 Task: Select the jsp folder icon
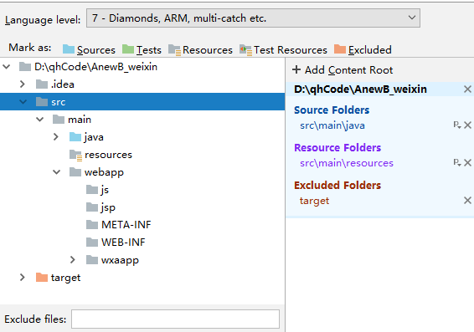click(92, 207)
